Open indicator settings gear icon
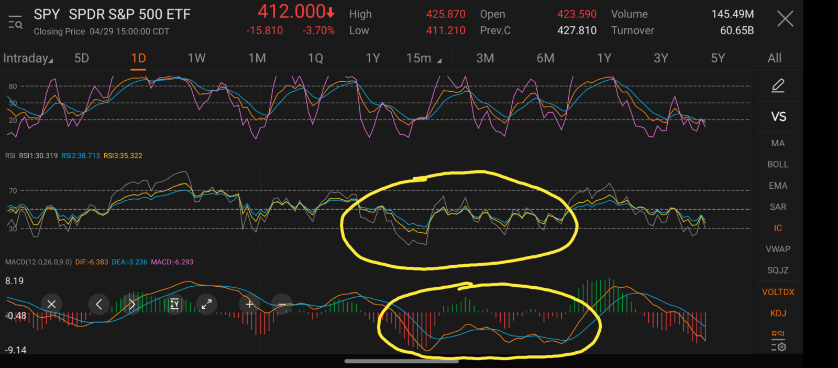The image size is (838, 368). coord(778,347)
